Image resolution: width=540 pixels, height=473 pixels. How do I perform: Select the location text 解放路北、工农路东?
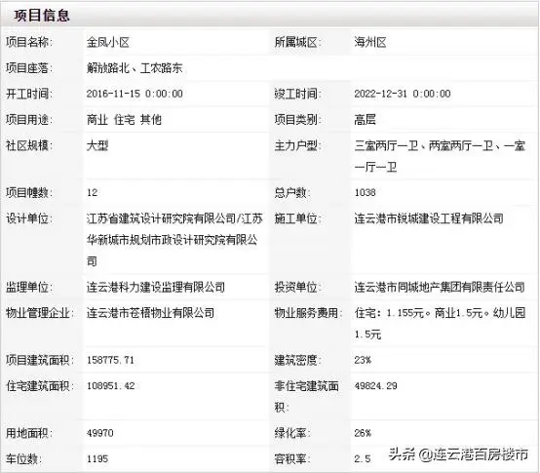135,68
